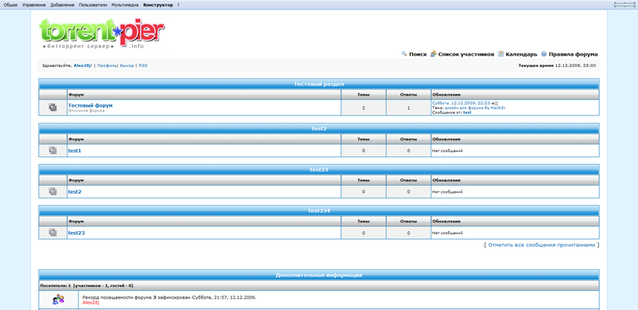Open the Профиль link
638x310 pixels.
click(107, 65)
